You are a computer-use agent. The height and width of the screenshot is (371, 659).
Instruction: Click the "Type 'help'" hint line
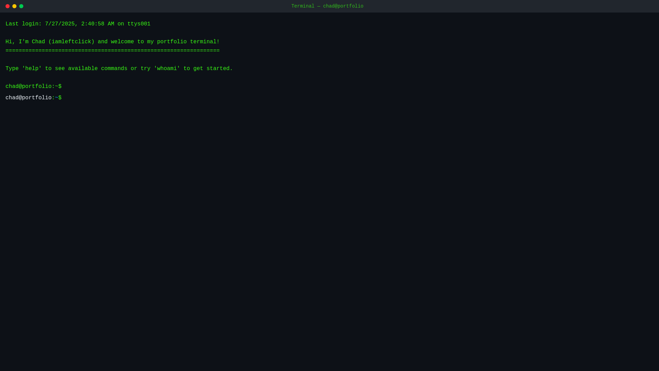(119, 69)
